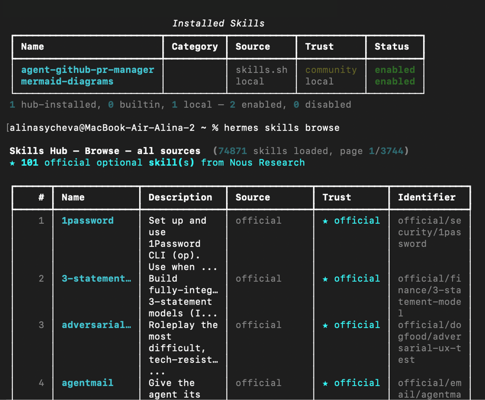This screenshot has height=400, width=485.
Task: Click the star in adversarial's Trust cell
Action: (x=325, y=325)
